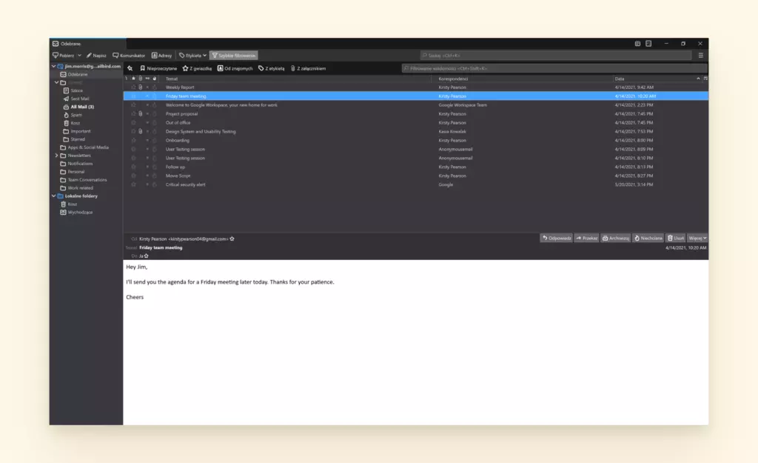Click Pobierz to fetch new messages
Viewport: 758px width, 463px height.
tap(64, 54)
